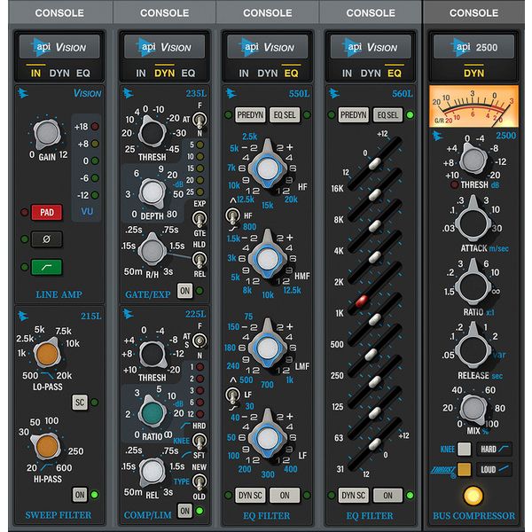
Task: Click the orange LO-PASS frequency knob
Action: tap(47, 353)
